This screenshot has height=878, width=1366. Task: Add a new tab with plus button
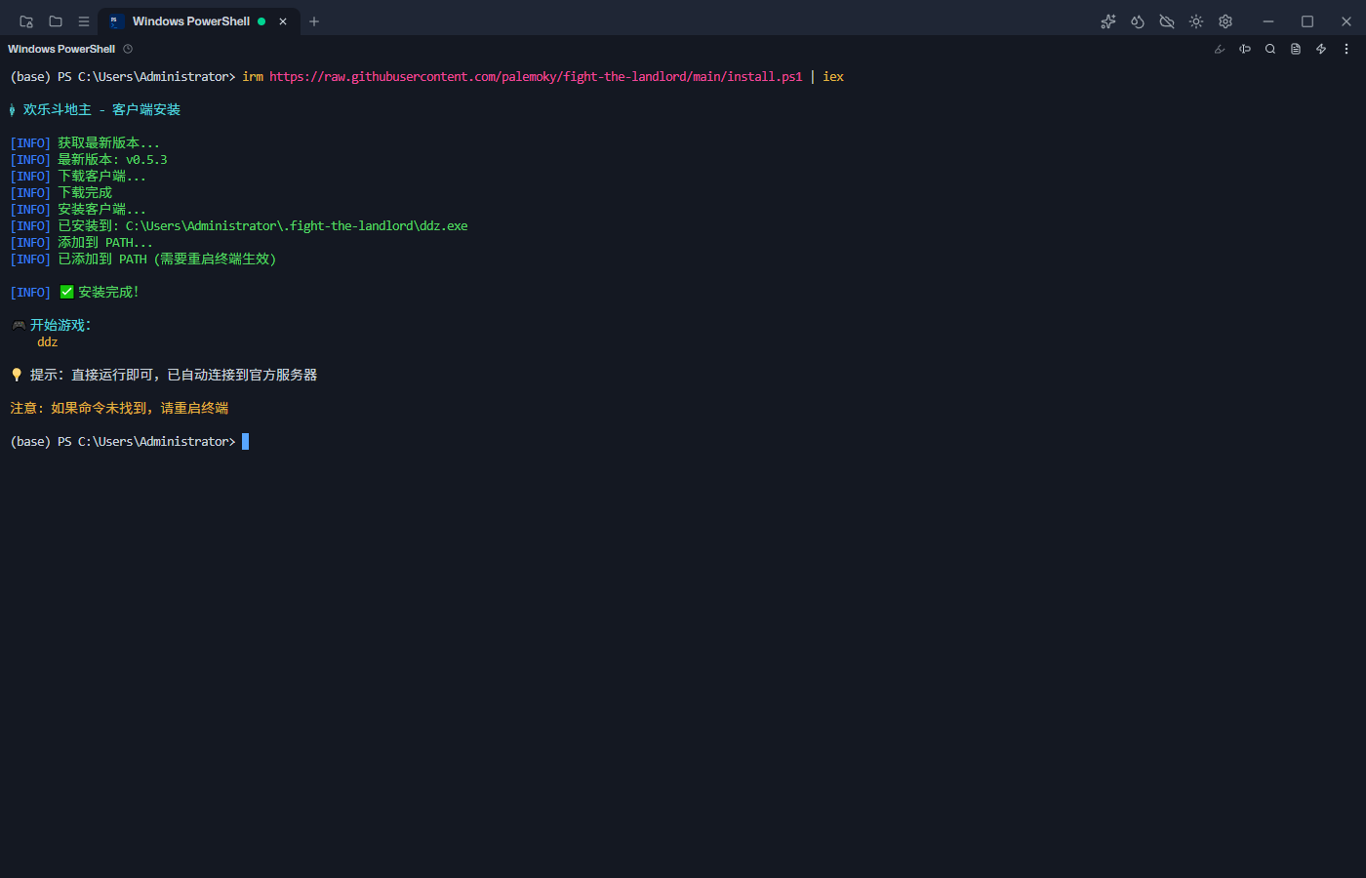point(314,21)
